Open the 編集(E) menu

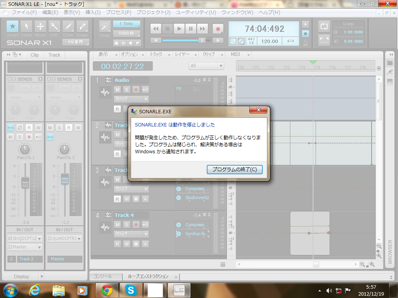pos(50,12)
